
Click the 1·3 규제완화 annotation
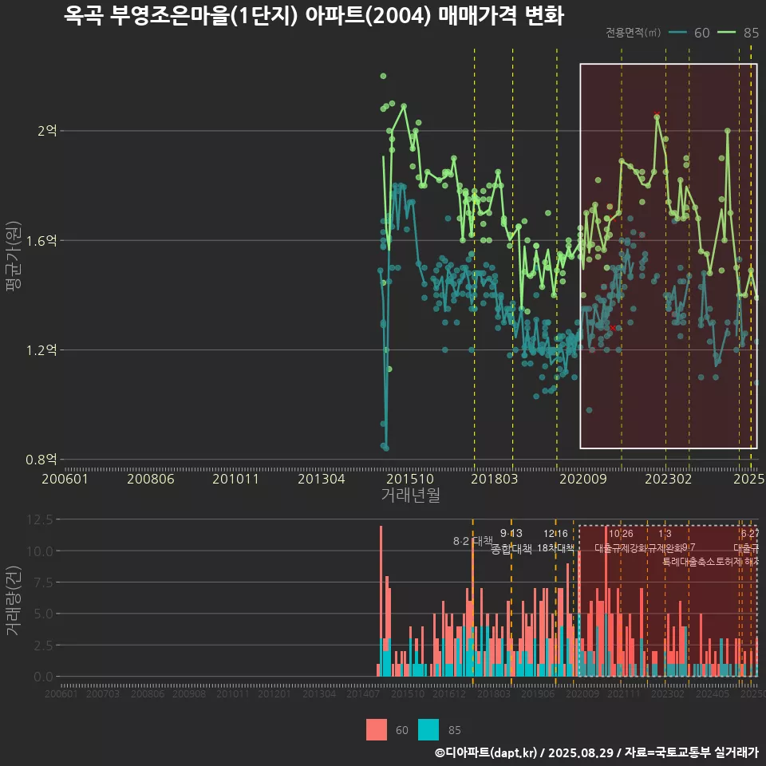tap(665, 541)
